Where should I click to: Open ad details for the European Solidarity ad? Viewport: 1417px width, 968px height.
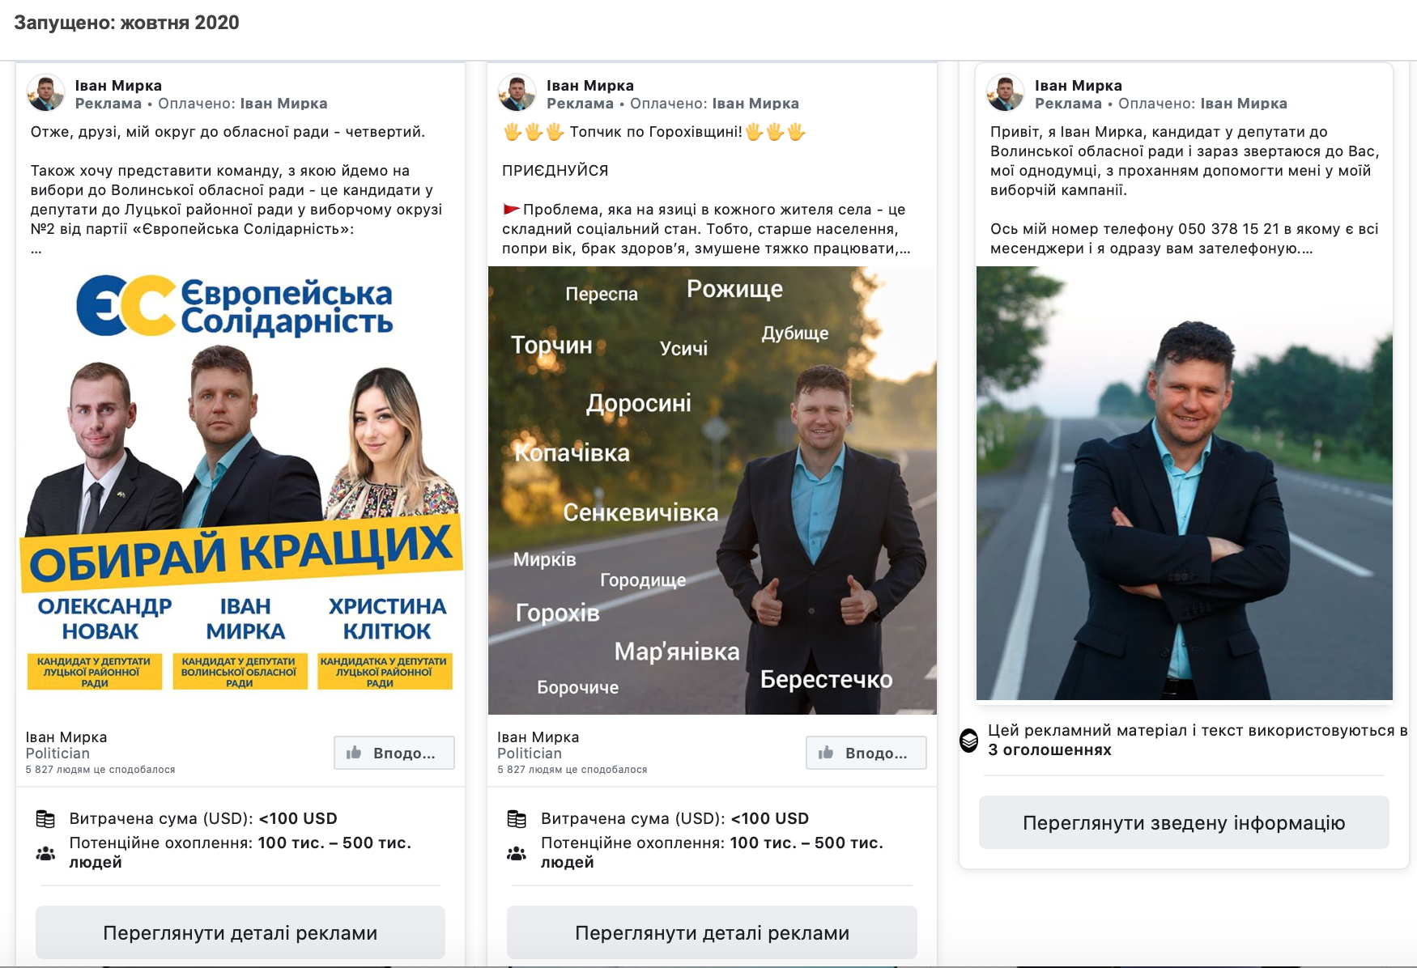[x=240, y=932]
